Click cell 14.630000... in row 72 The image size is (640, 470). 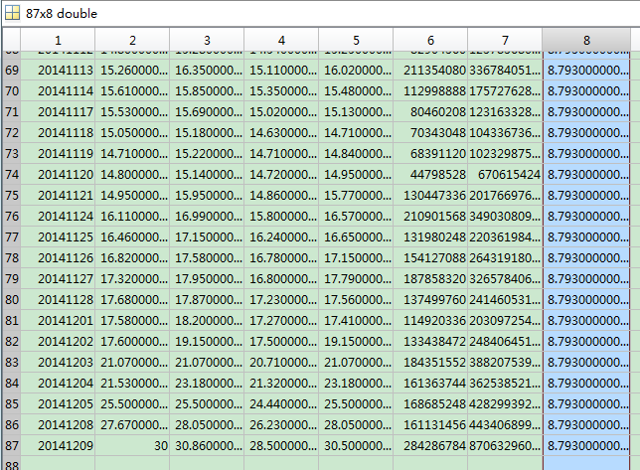click(x=281, y=132)
